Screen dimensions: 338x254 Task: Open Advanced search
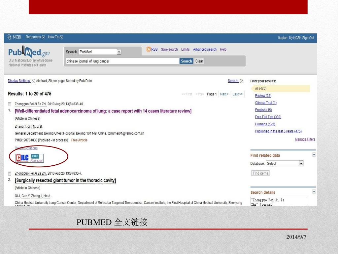(205, 49)
